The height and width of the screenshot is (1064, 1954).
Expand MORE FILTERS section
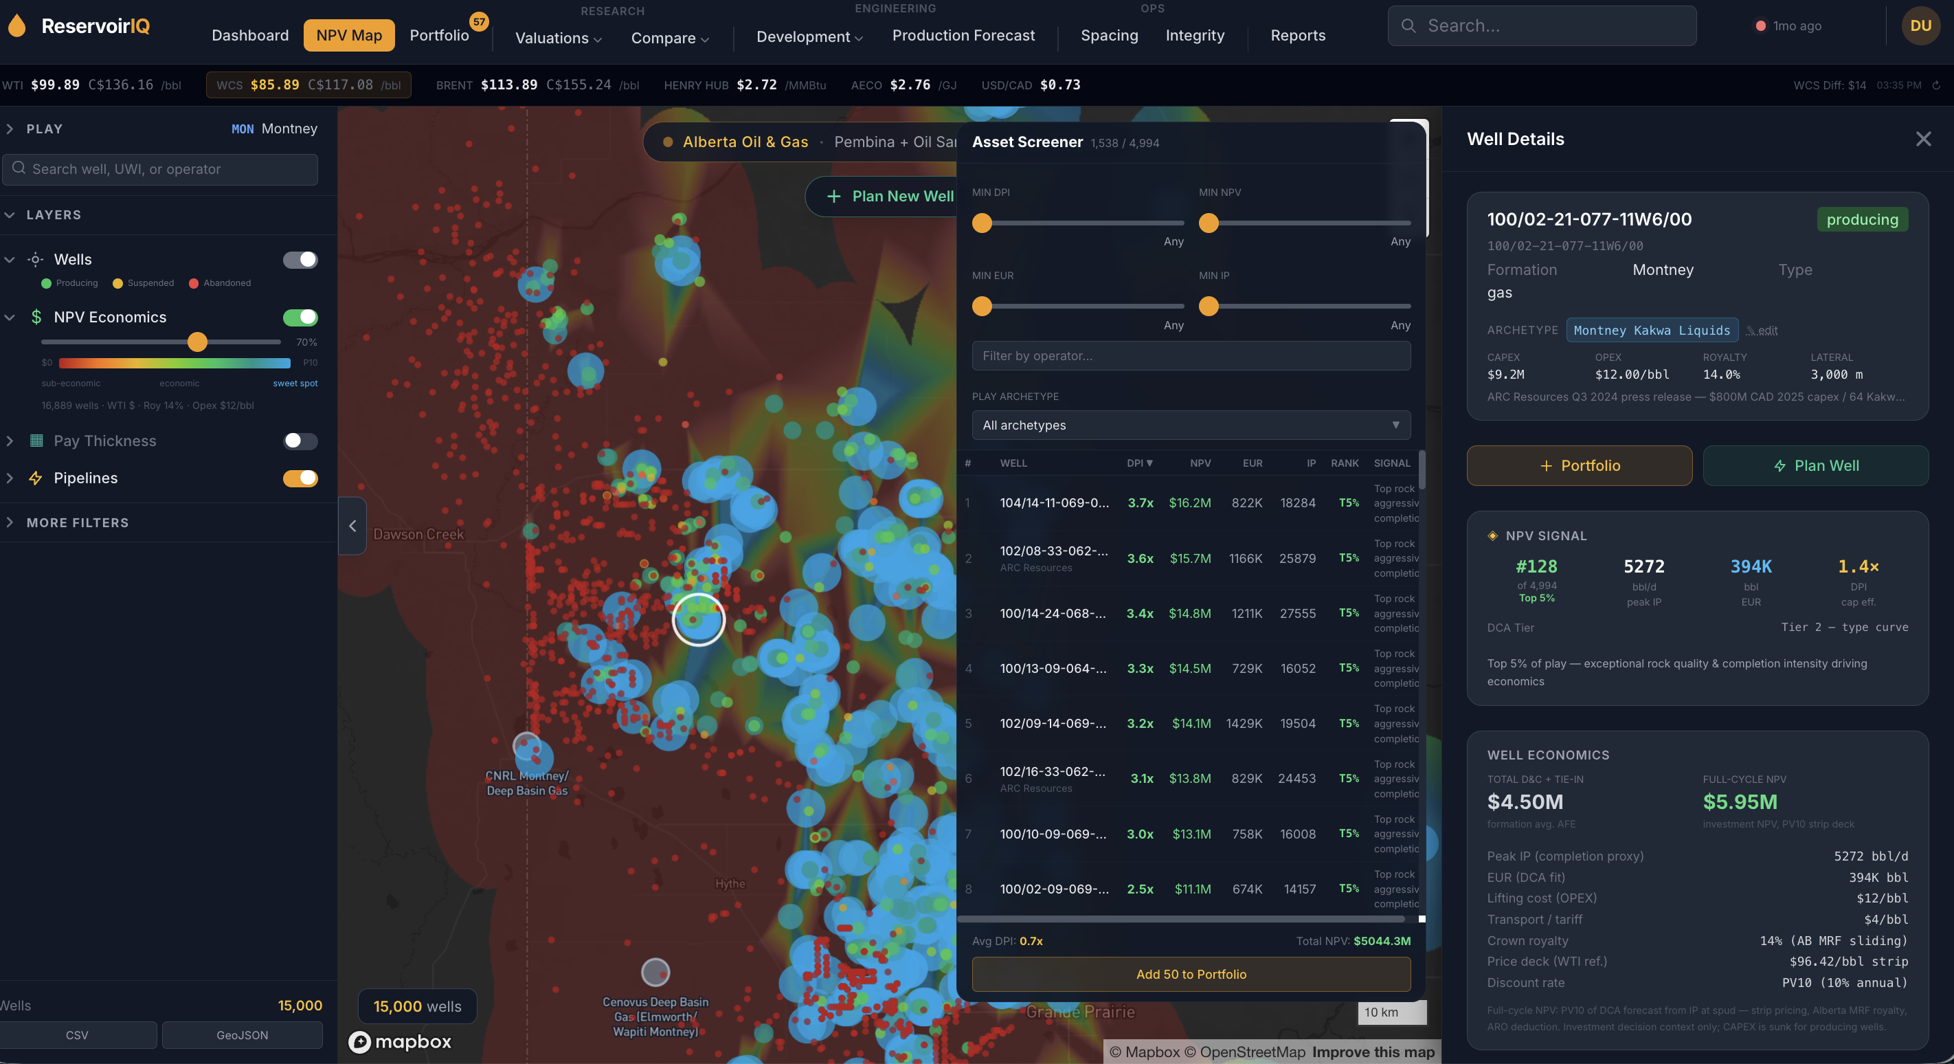click(x=10, y=522)
